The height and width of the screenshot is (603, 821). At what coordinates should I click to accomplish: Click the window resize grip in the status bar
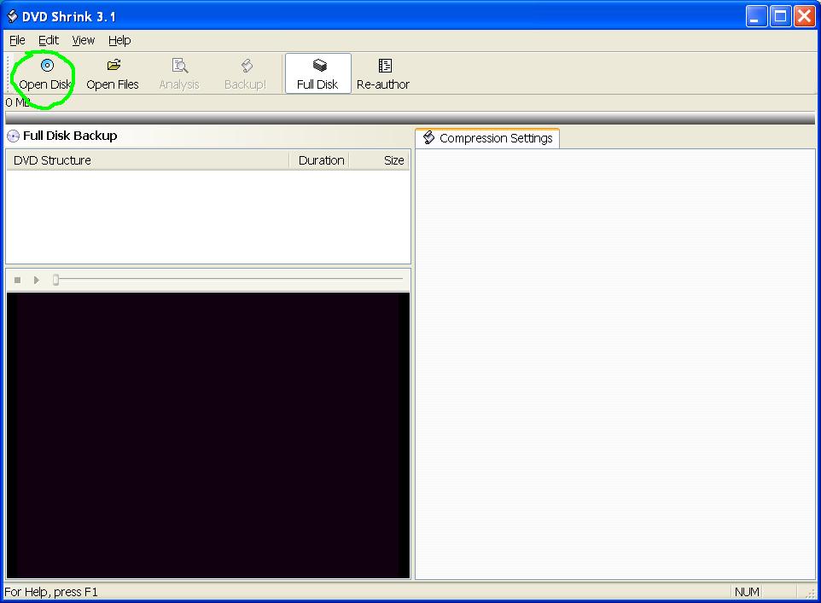tap(810, 593)
